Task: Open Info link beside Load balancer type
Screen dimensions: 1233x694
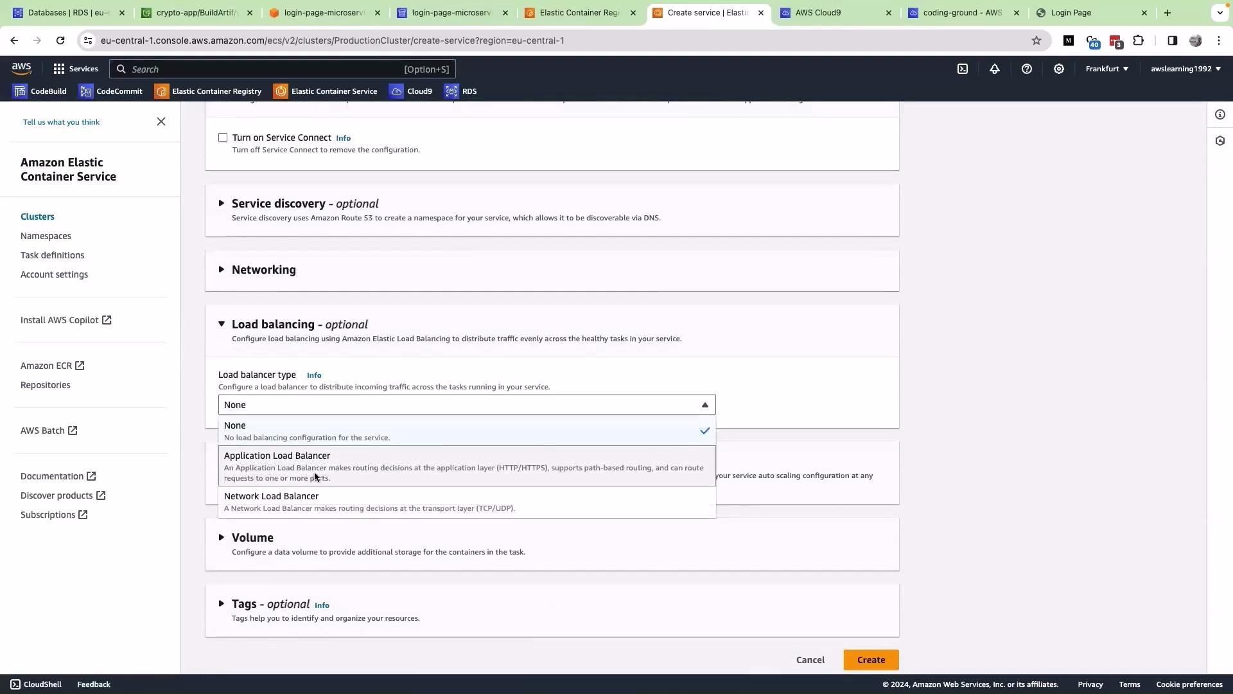Action: pyautogui.click(x=314, y=375)
